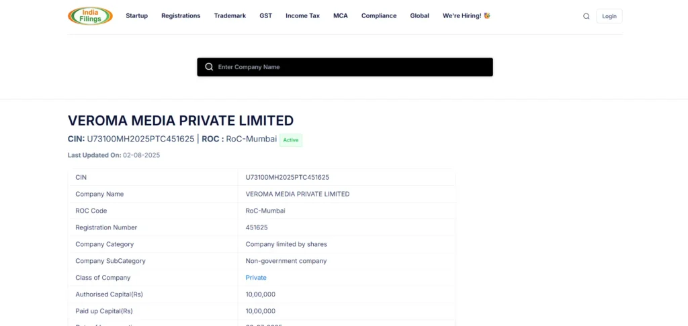Open the Registrations menu
This screenshot has height=326, width=688.
(181, 16)
